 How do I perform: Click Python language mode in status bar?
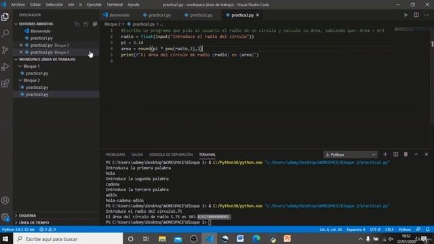(x=405, y=230)
